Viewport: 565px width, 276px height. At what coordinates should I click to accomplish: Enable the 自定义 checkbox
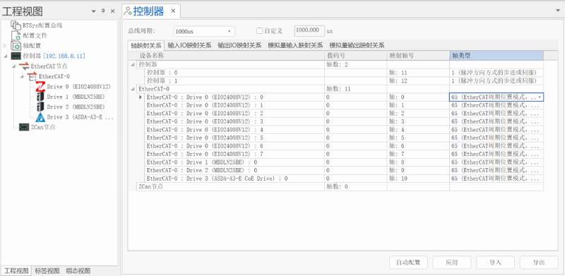coord(259,31)
